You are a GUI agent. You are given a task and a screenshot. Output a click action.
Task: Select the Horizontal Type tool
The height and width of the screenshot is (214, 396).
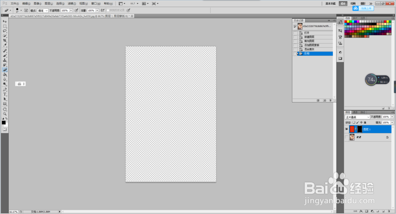[x=4, y=95]
